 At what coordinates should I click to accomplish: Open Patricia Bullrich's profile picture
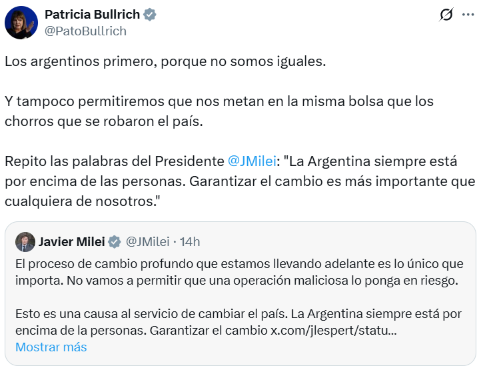pos(21,23)
